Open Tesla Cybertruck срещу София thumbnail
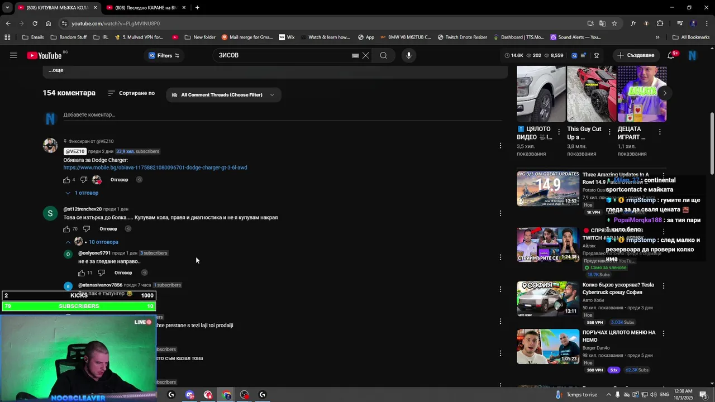Image resolution: width=715 pixels, height=402 pixels. point(548,299)
